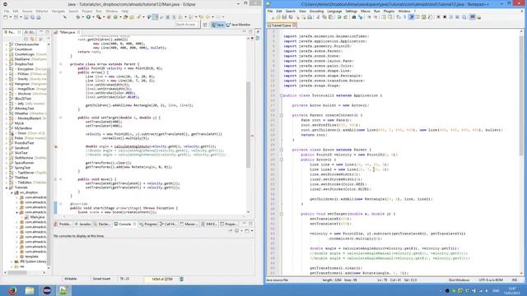Viewport: 527px width, 296px height.
Task: Click the error marker beside calculateAngleAuto line
Action: (56, 146)
